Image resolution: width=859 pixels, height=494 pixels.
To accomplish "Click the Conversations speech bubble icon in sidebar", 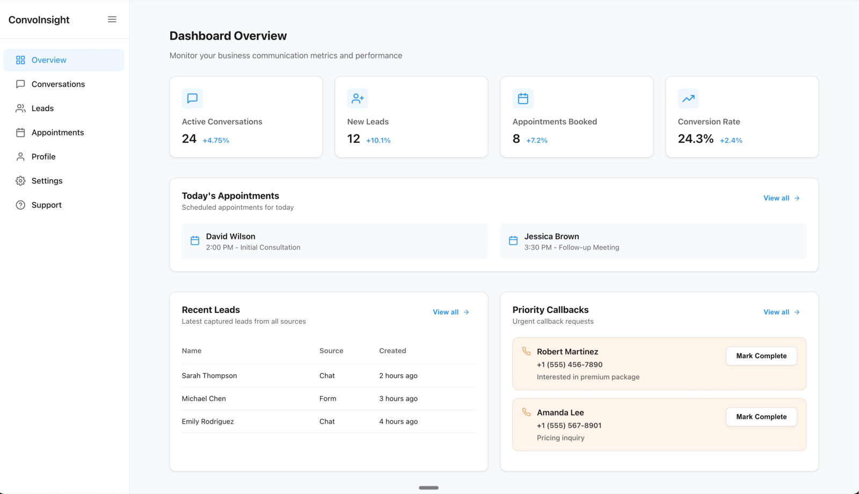I will (x=20, y=84).
